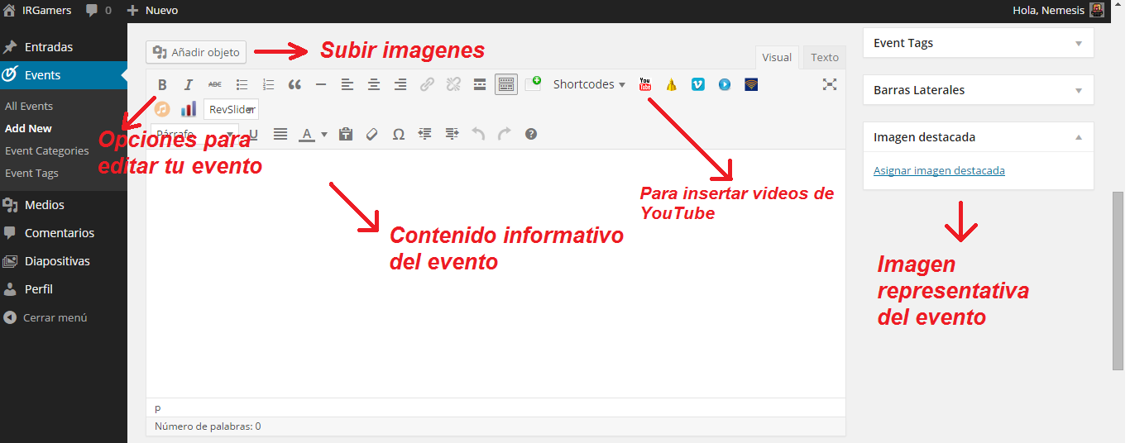Open the fullscreen distraction-free writing mode
This screenshot has height=443, width=1130.
[x=830, y=84]
